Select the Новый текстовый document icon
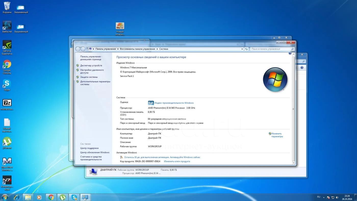Image resolution: width=357 pixels, height=201 pixels. (x=7, y=125)
